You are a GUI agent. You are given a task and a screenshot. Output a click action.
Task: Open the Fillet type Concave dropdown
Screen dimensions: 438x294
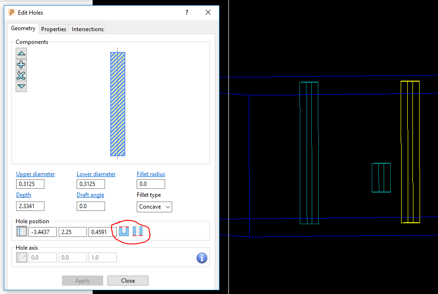pyautogui.click(x=154, y=207)
